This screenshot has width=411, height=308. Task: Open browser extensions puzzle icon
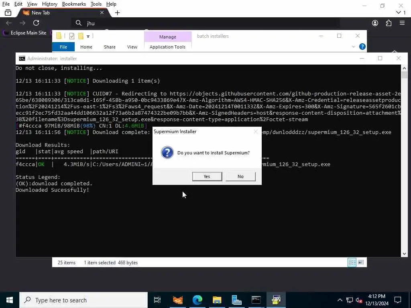point(389,23)
